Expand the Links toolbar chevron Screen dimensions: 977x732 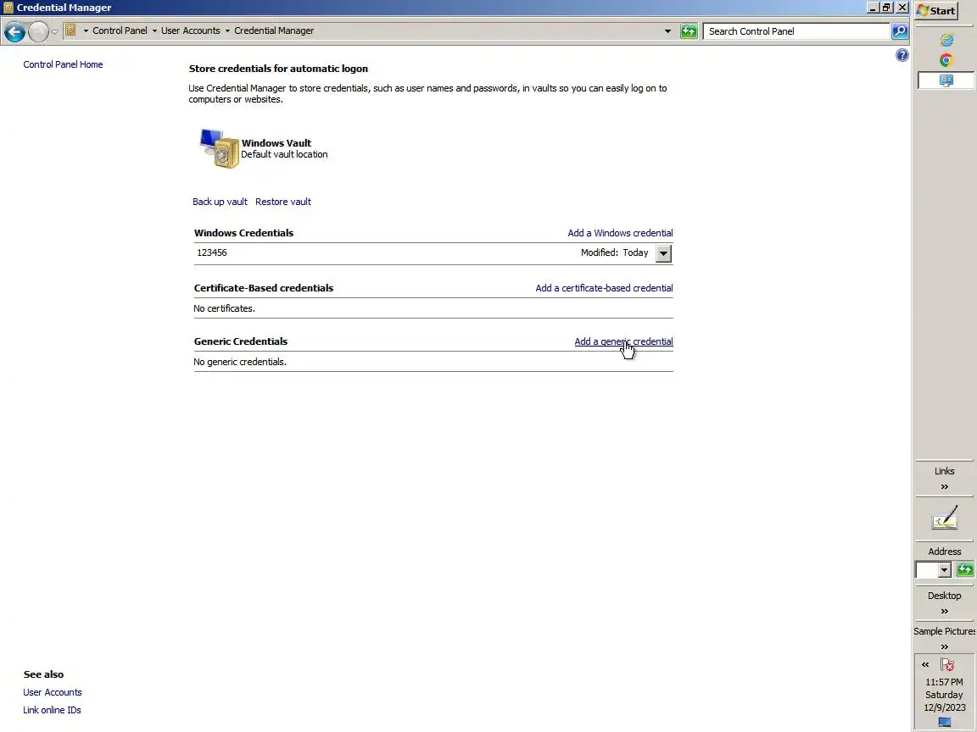coord(945,487)
